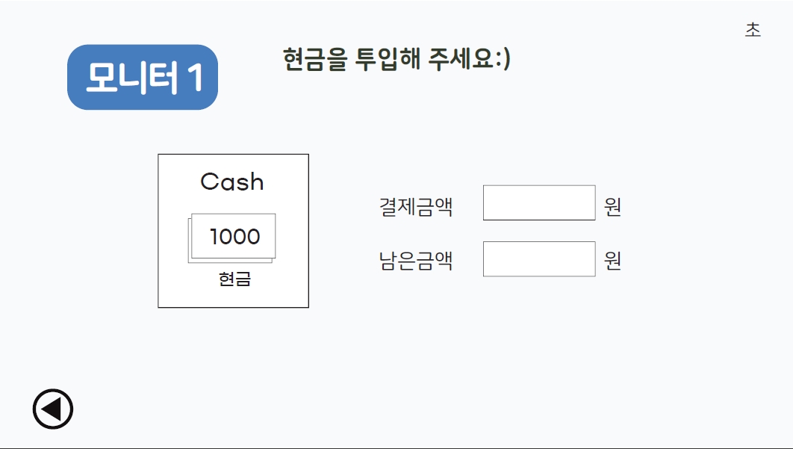Click the back arrow circle icon
This screenshot has height=449, width=793.
click(52, 409)
